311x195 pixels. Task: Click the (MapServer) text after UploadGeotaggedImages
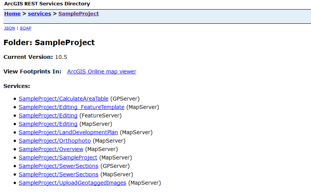click(145, 183)
